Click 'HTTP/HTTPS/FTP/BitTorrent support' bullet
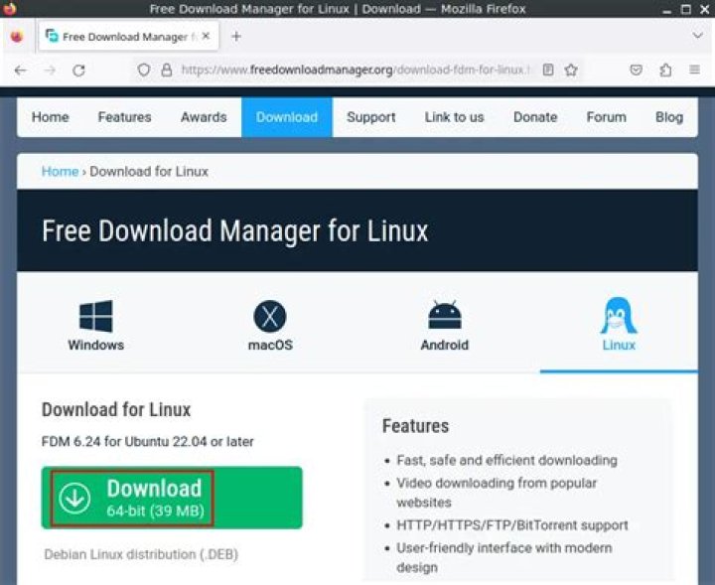The image size is (715, 585). (x=512, y=525)
